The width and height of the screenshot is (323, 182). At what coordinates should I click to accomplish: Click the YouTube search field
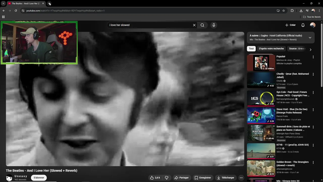click(150, 25)
